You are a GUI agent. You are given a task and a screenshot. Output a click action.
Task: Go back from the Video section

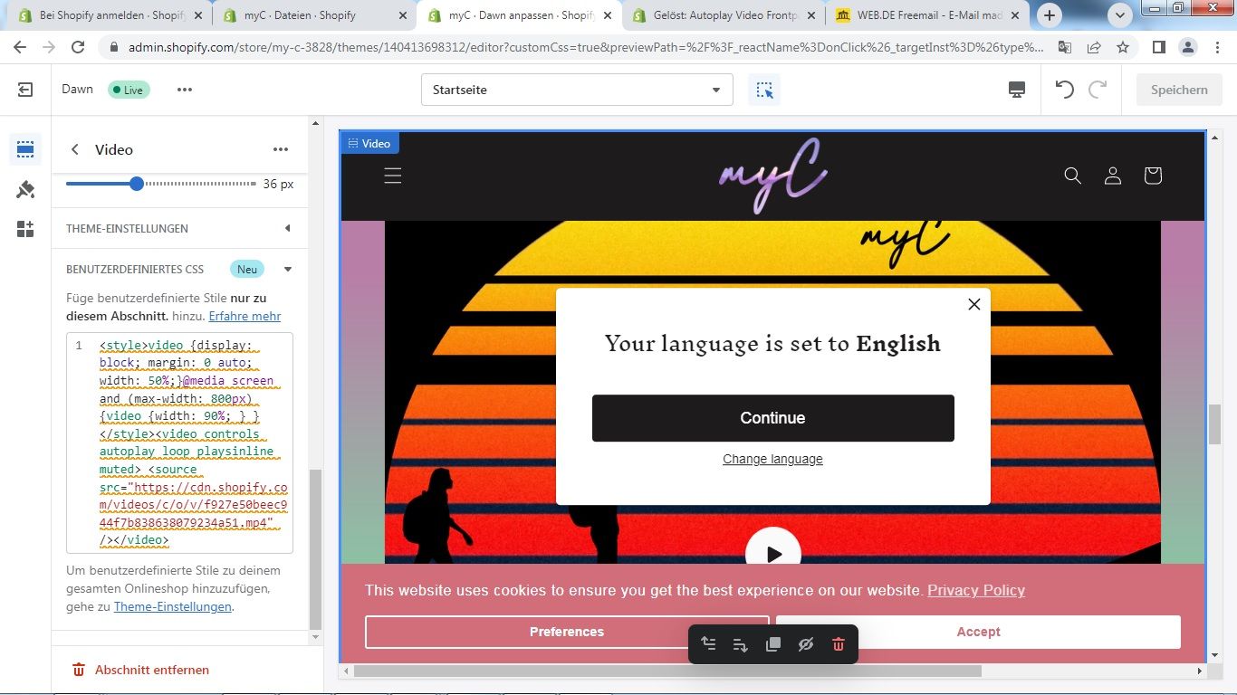(75, 149)
